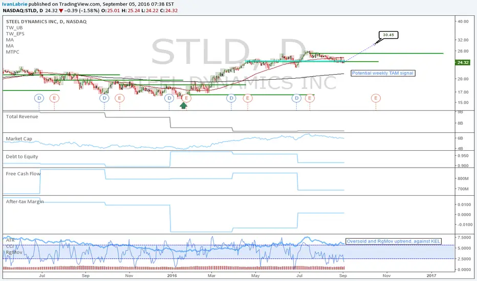Click the leftmost D dividend marker
Screen dimensions: 477x281
coord(39,98)
